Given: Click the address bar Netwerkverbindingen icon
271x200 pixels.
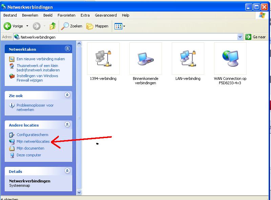Looking at the screenshot, I should [17, 37].
